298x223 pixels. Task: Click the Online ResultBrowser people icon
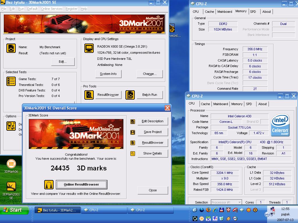[49, 185]
